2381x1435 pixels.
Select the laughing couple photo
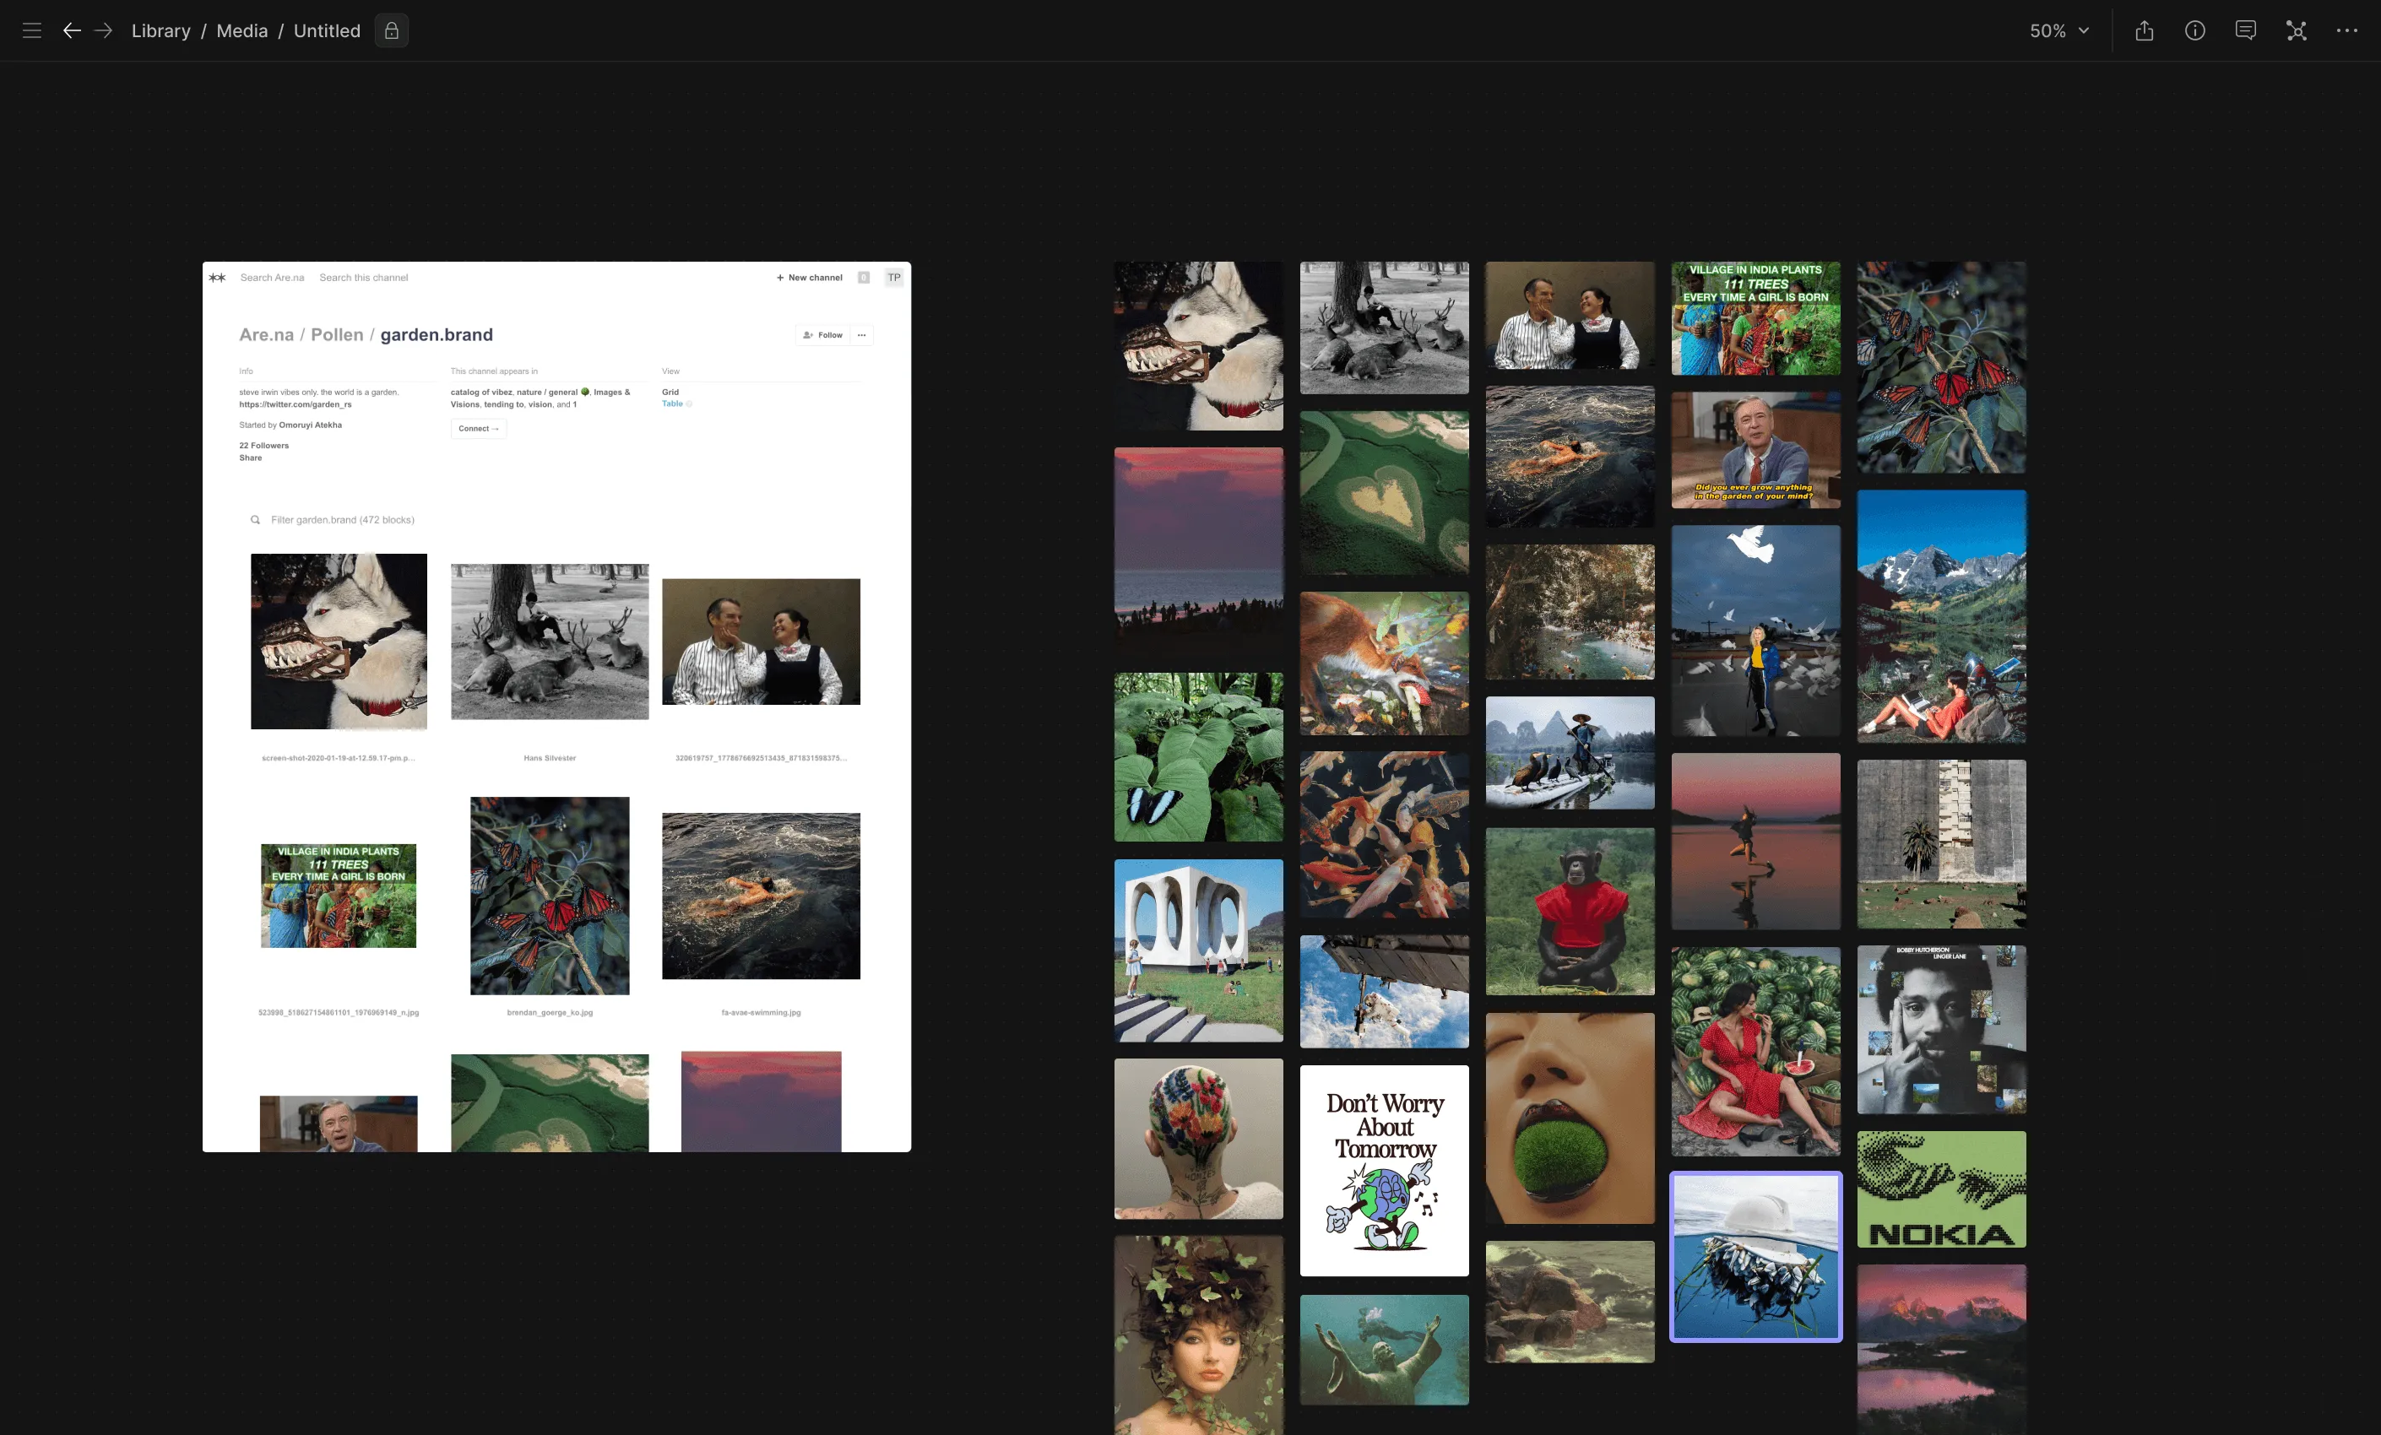tap(1570, 315)
